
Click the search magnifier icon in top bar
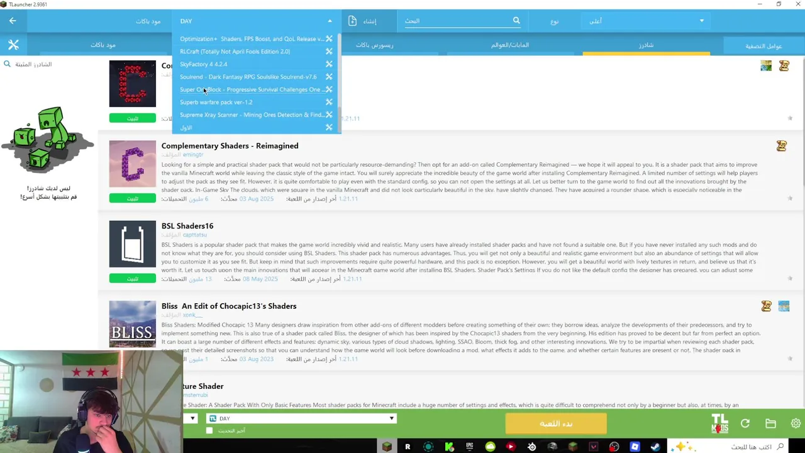point(516,21)
